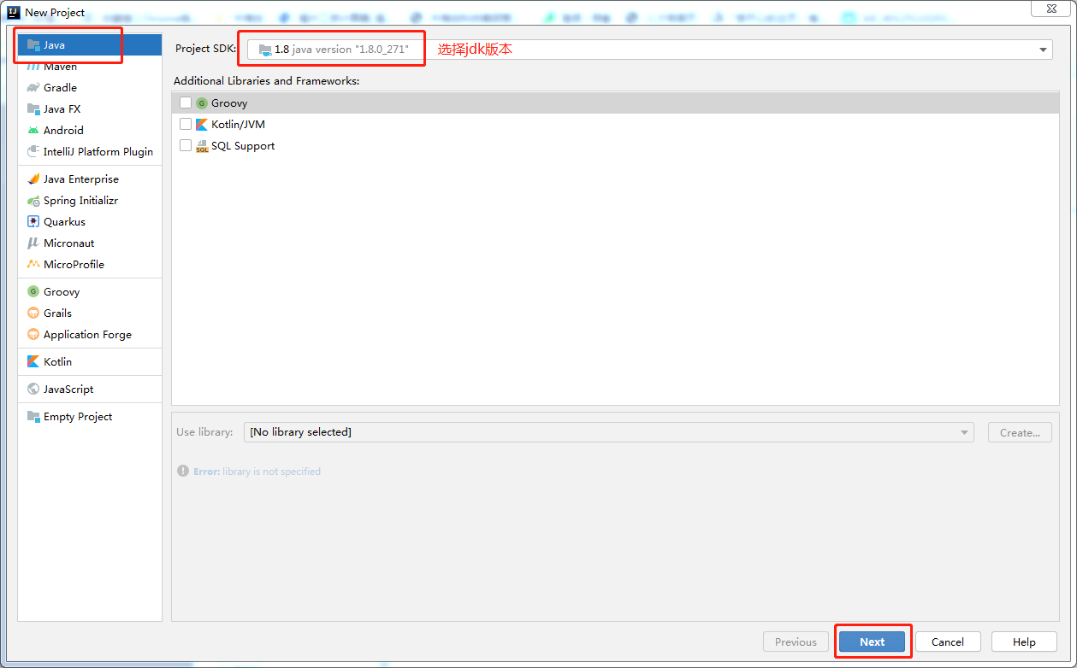The width and height of the screenshot is (1077, 668).
Task: Click the IntelliJ logo in title bar
Action: click(14, 12)
